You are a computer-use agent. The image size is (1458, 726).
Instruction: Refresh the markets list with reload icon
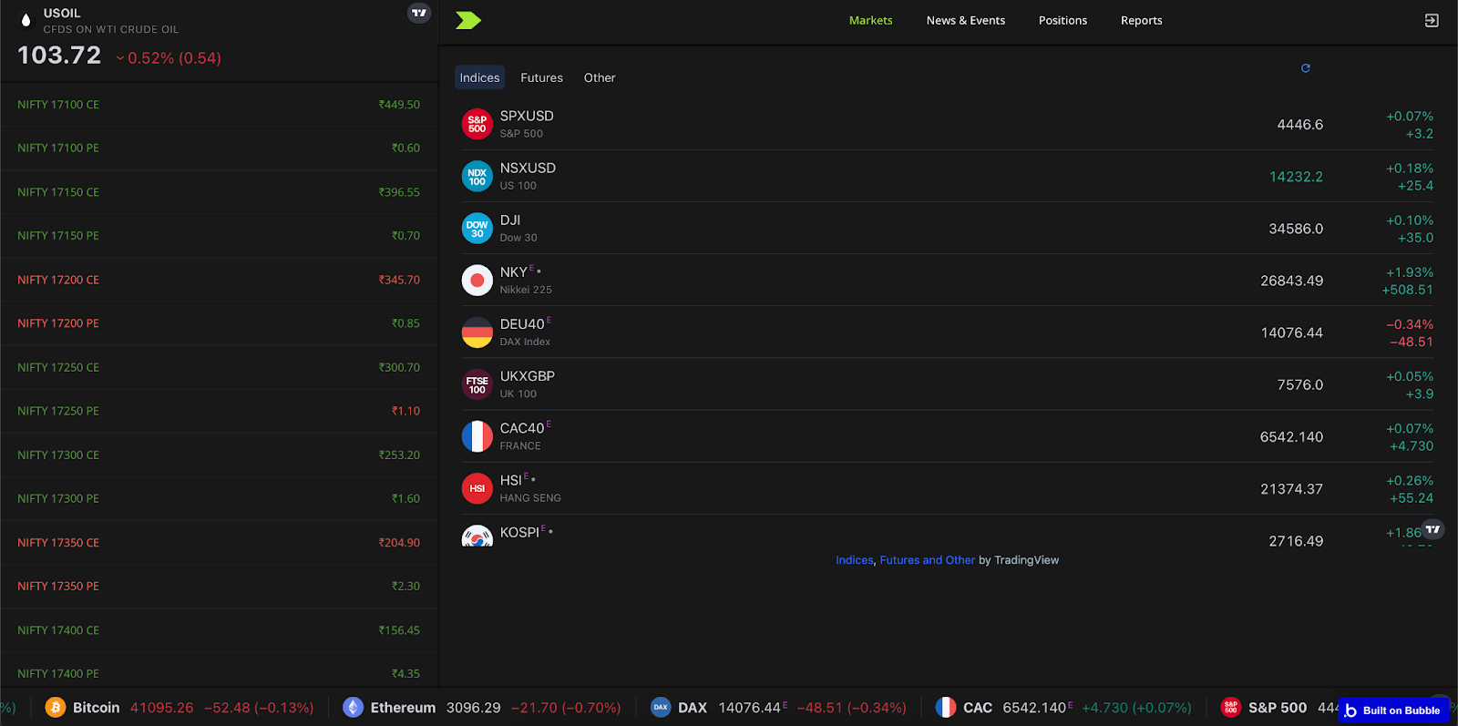coord(1305,68)
